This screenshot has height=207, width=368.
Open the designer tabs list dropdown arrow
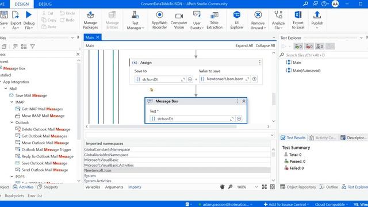pos(274,37)
